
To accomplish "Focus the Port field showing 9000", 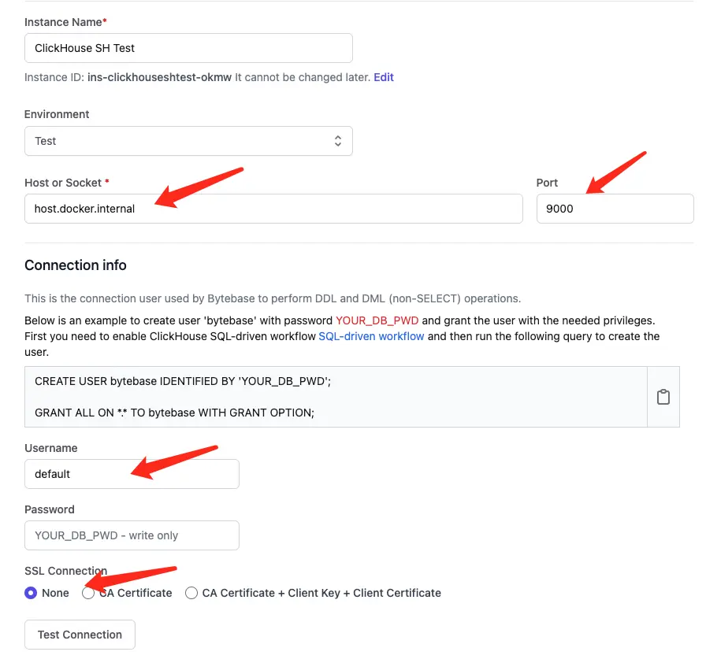I will tap(615, 209).
